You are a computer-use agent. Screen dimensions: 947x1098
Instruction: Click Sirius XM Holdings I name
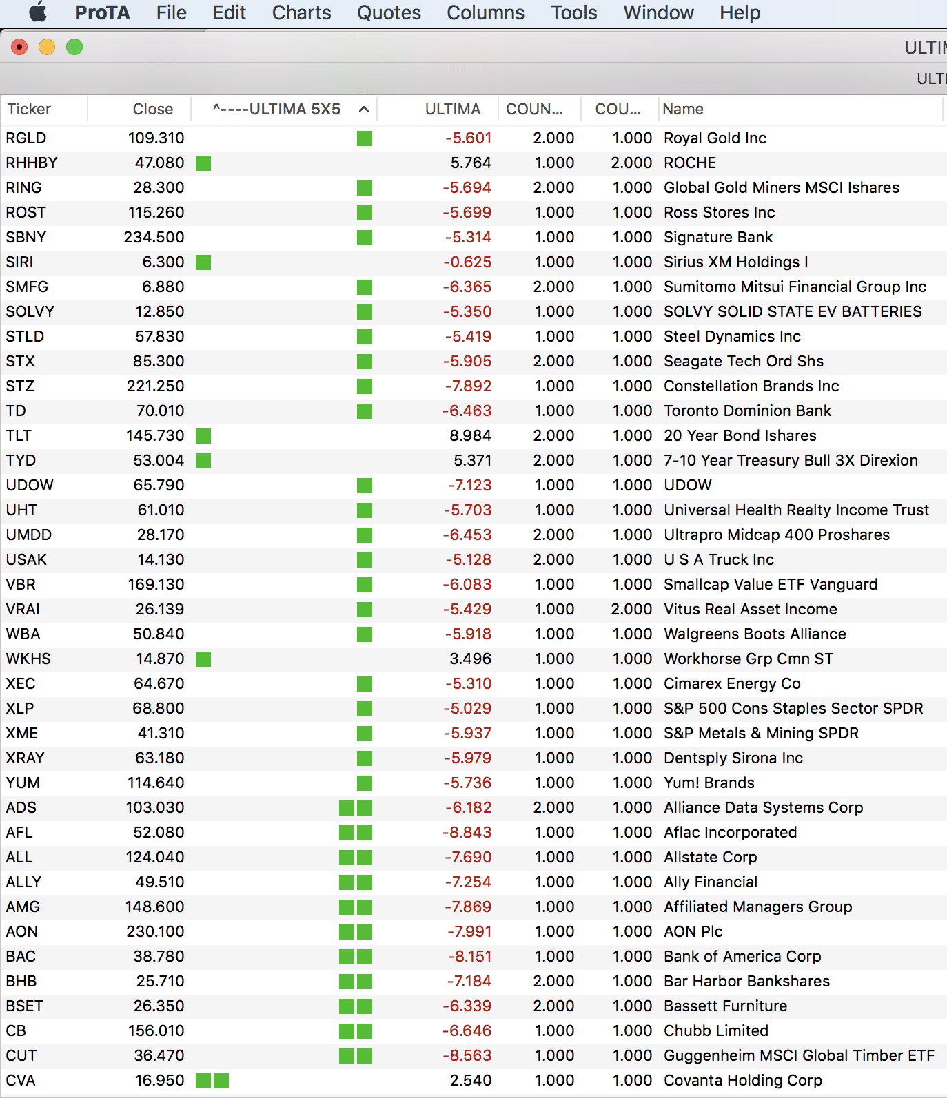(735, 262)
